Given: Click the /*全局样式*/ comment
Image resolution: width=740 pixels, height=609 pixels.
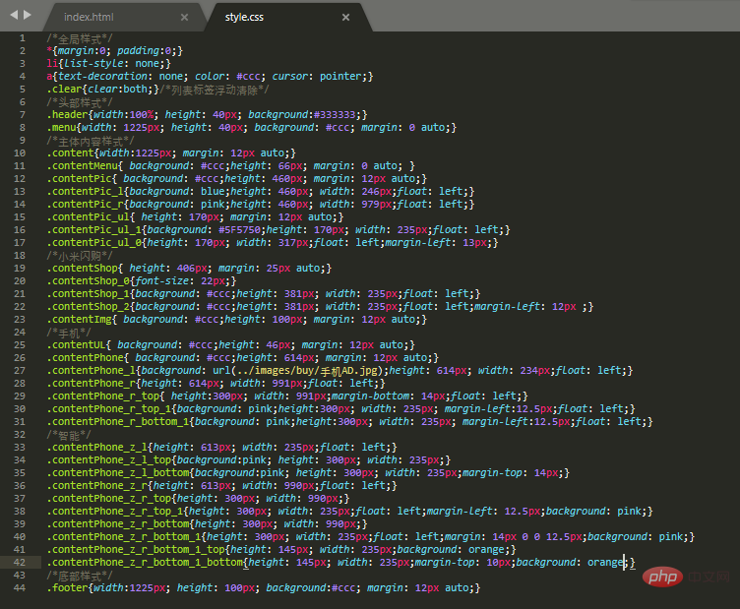Looking at the screenshot, I should [80, 38].
